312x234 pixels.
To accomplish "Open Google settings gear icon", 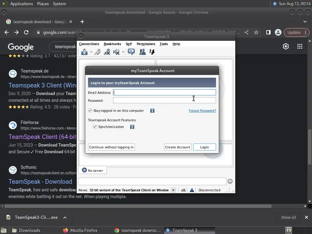I will click(286, 46).
